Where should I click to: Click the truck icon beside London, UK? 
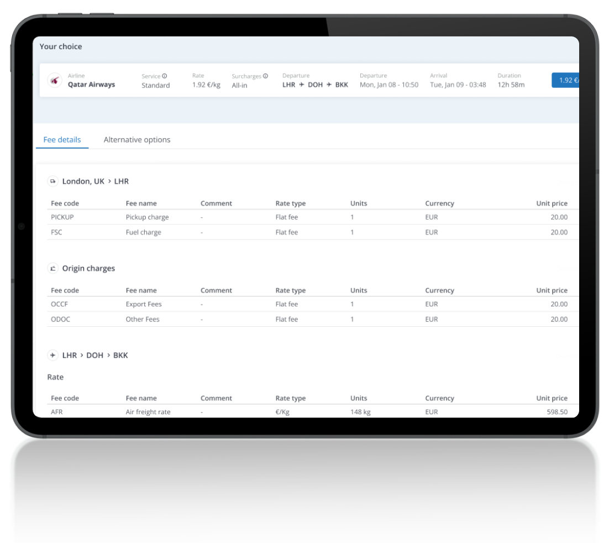(53, 181)
